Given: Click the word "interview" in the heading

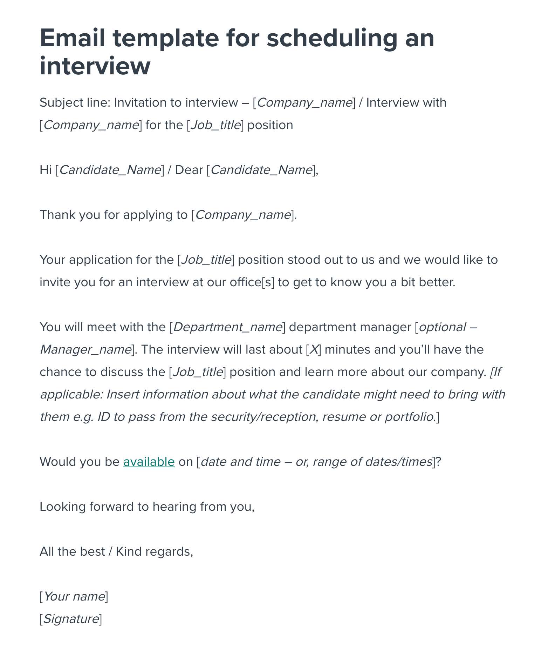Looking at the screenshot, I should [x=95, y=66].
